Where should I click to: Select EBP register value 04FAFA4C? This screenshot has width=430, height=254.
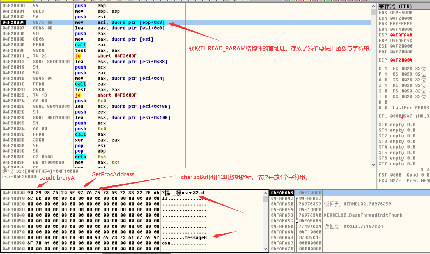(x=401, y=41)
